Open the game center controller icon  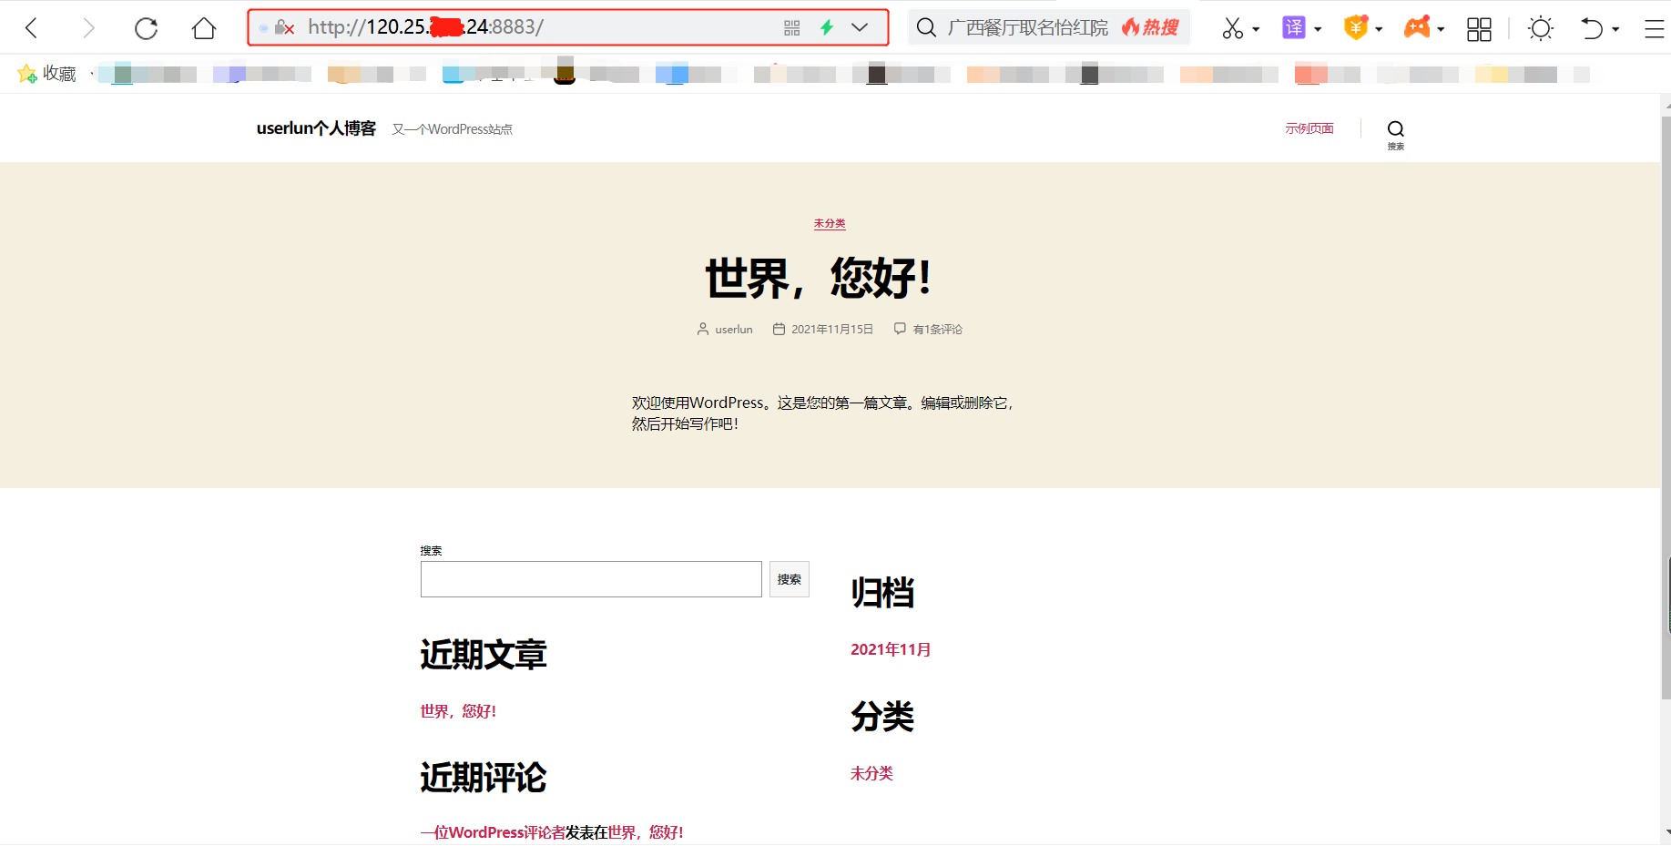click(1417, 27)
